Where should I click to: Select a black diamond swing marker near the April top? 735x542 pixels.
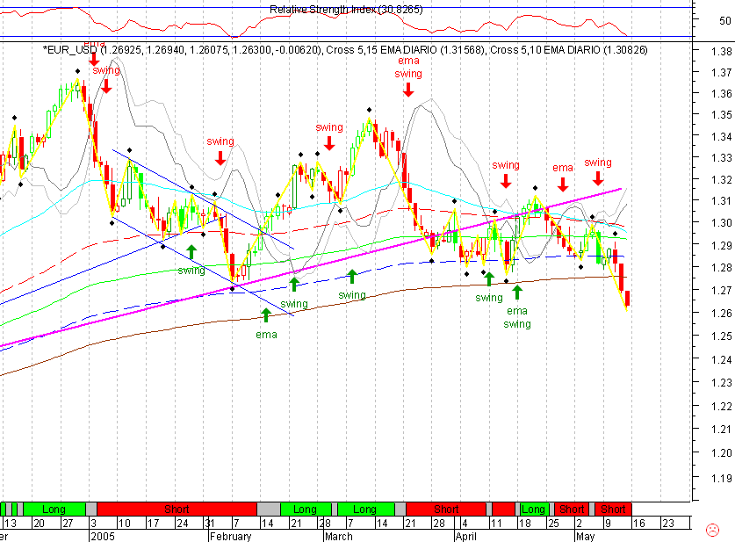click(x=533, y=190)
